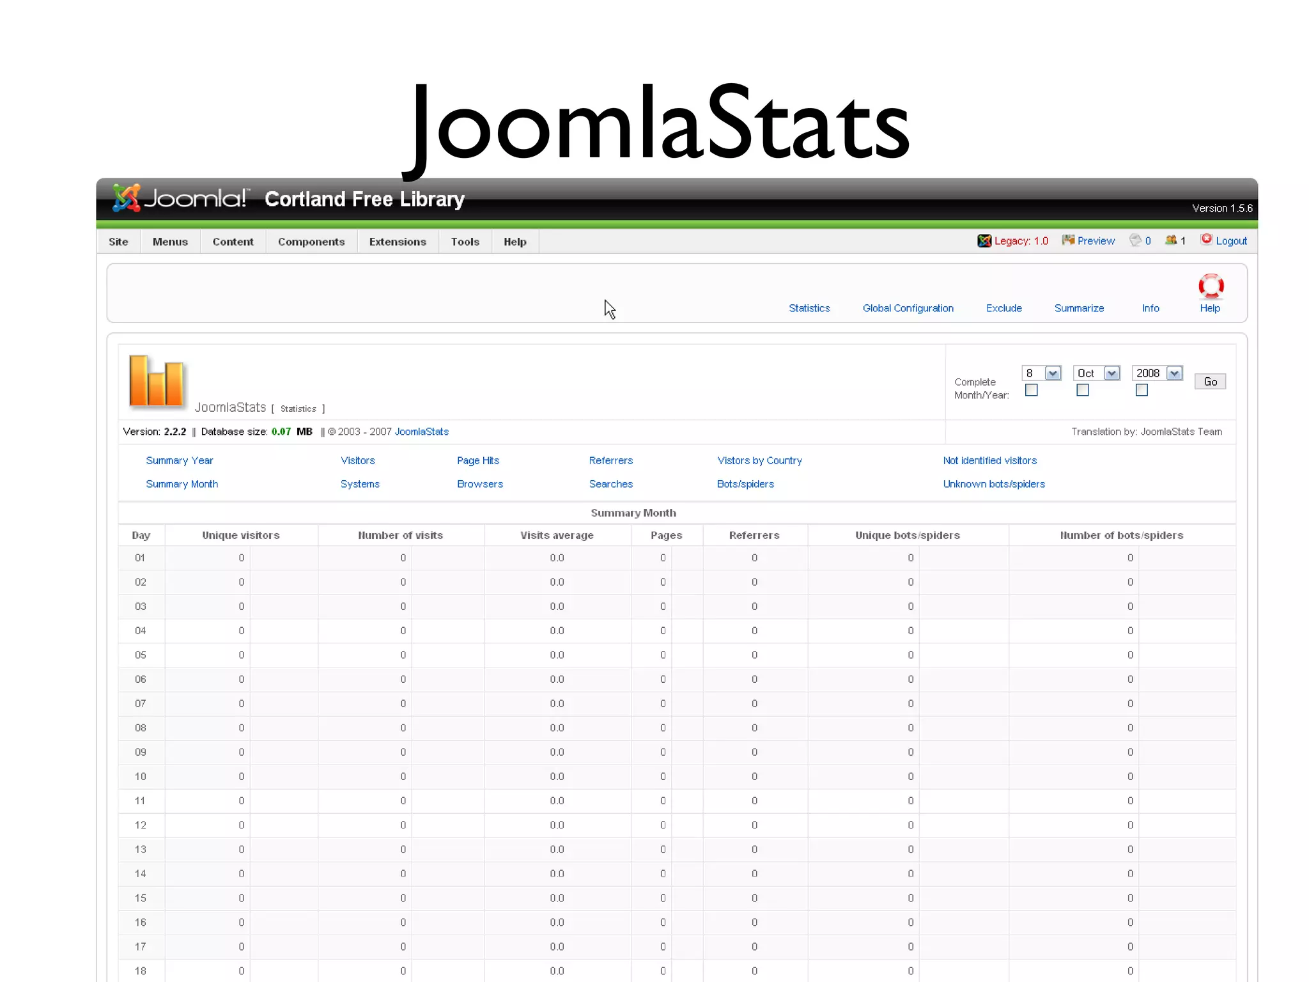The width and height of the screenshot is (1309, 982).
Task: Open the Menus menu
Action: click(170, 242)
